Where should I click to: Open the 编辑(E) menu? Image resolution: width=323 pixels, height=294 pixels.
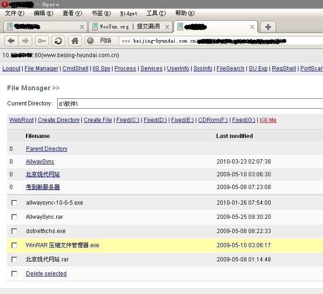44,13
